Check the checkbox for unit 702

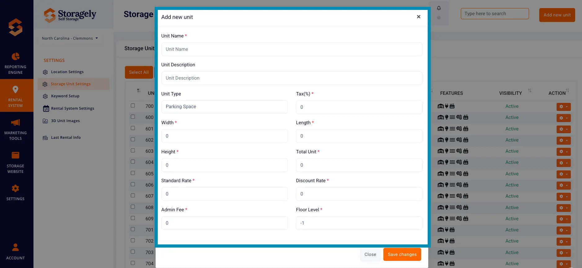click(133, 240)
